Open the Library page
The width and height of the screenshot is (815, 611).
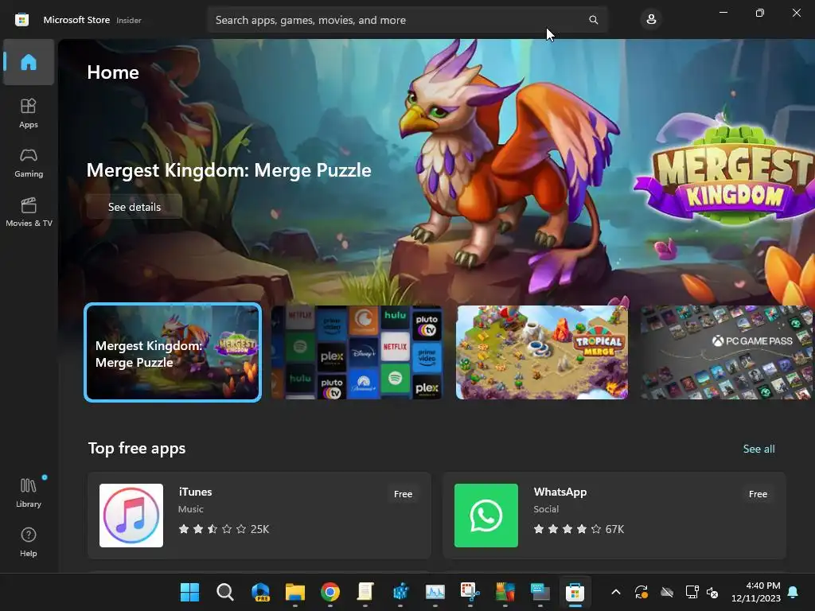29,492
